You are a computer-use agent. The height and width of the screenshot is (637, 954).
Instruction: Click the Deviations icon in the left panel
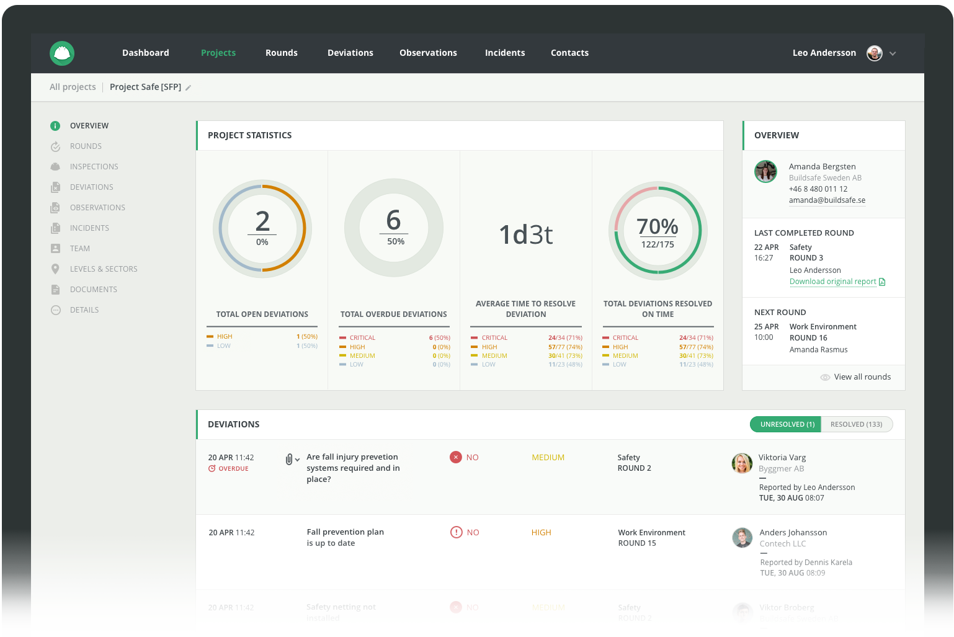click(55, 187)
